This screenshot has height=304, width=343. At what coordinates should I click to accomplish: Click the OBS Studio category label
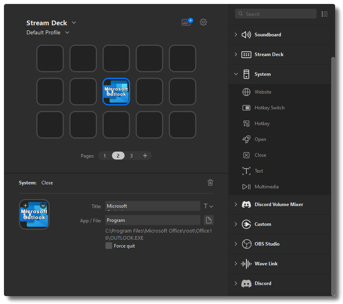tap(267, 244)
